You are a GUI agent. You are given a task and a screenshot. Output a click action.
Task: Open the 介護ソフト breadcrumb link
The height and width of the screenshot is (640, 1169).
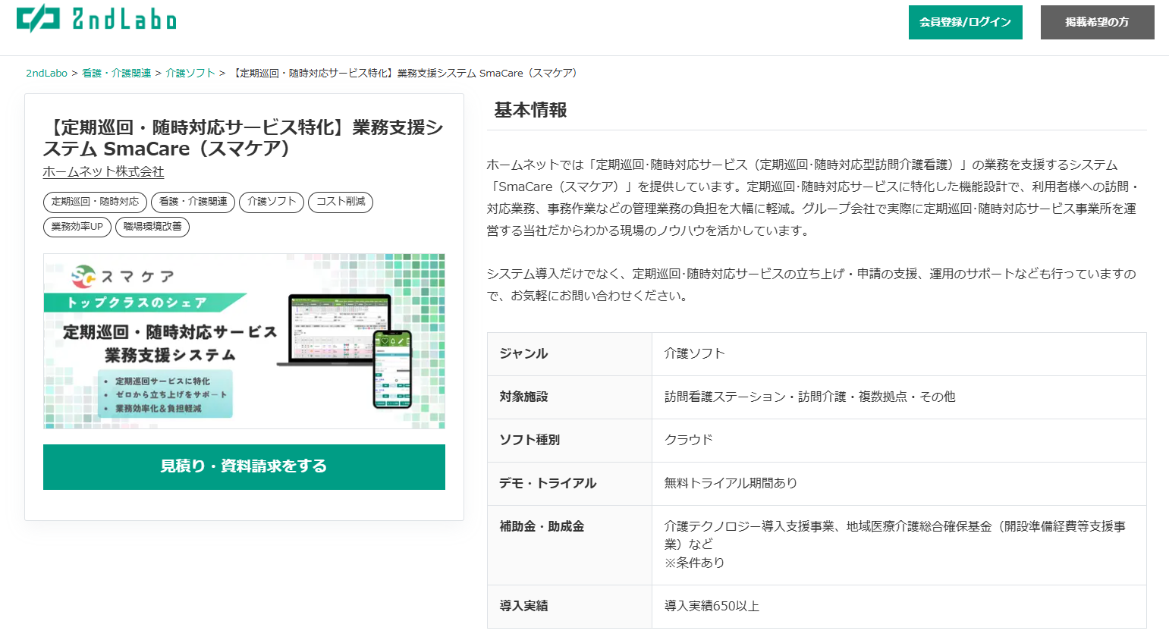click(x=190, y=74)
